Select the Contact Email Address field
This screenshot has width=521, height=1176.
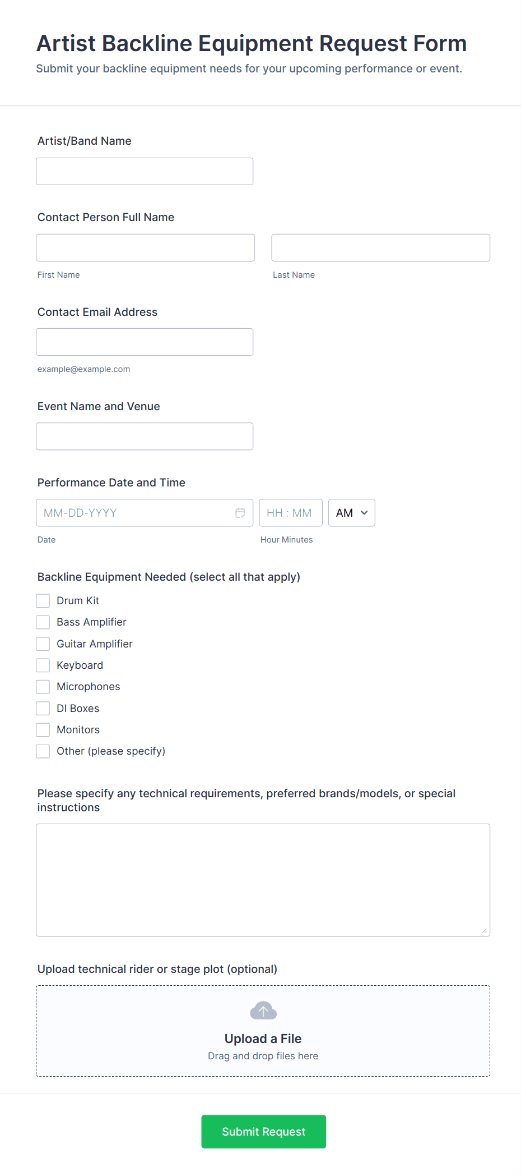tap(145, 342)
